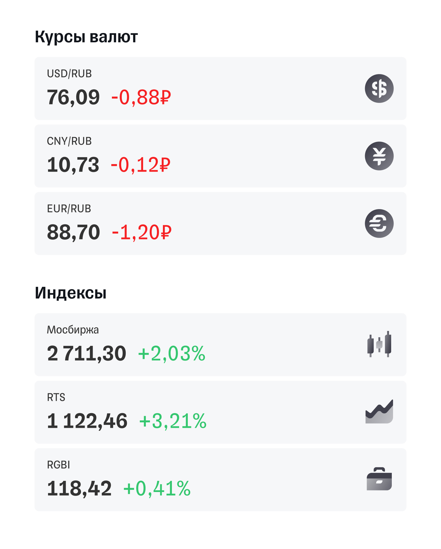The image size is (441, 549).
Task: Click the -0,88₽ dollar change
Action: (x=141, y=97)
